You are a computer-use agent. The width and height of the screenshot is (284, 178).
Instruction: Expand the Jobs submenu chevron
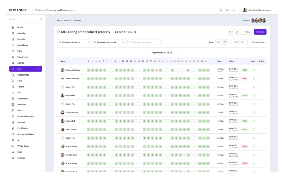[39, 69]
